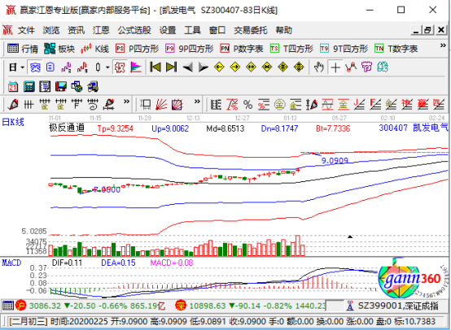The image size is (451, 330).
Task: Click the 赢 angle lines icon
Action: tap(423, 105)
